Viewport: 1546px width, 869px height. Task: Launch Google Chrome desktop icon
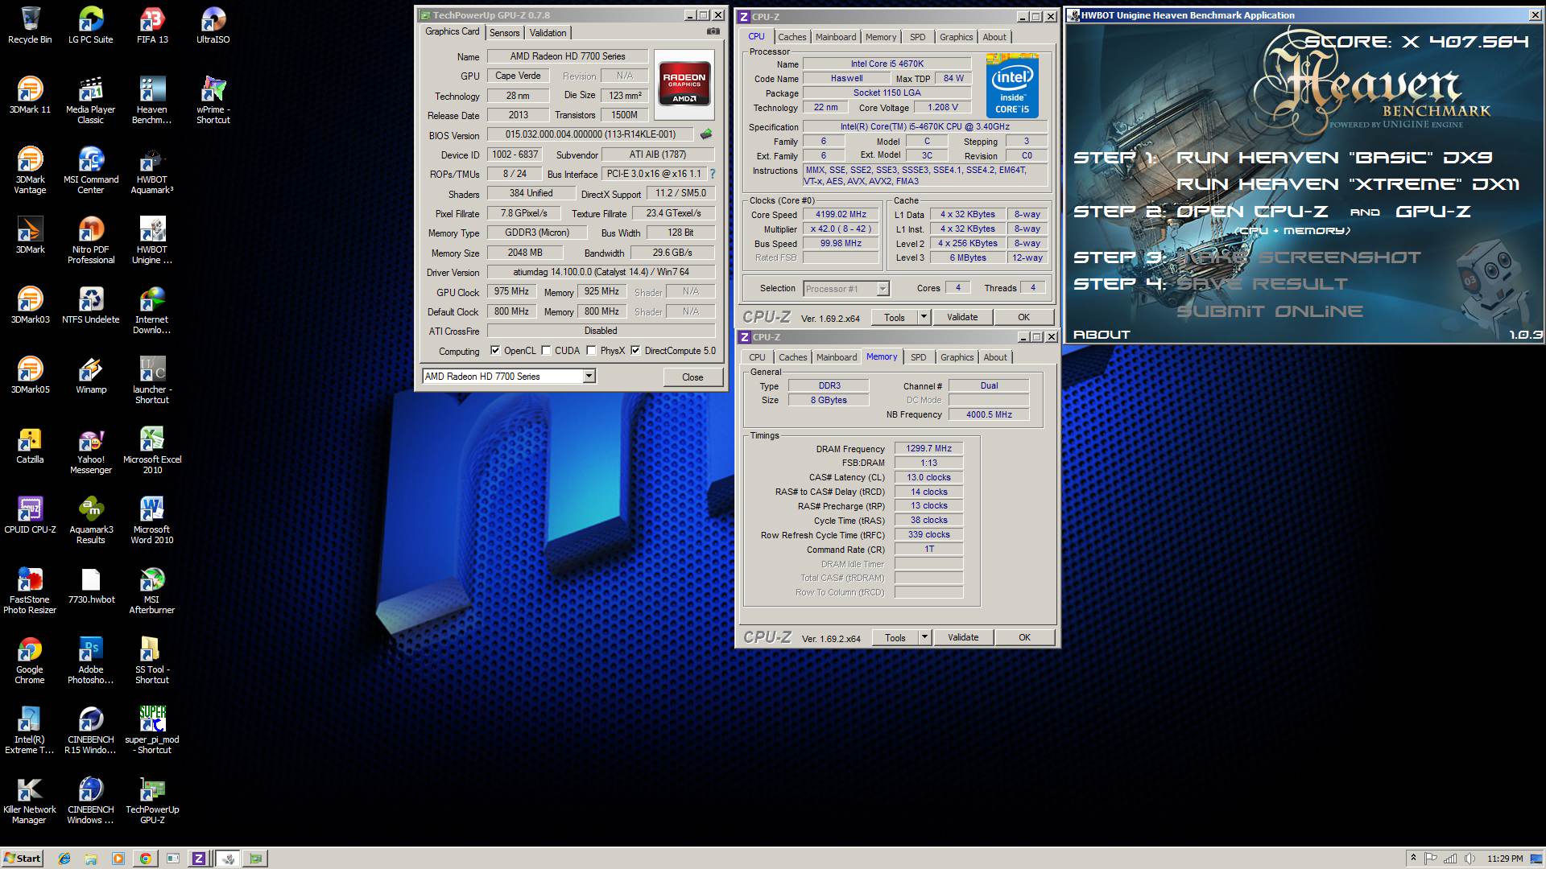click(x=30, y=660)
